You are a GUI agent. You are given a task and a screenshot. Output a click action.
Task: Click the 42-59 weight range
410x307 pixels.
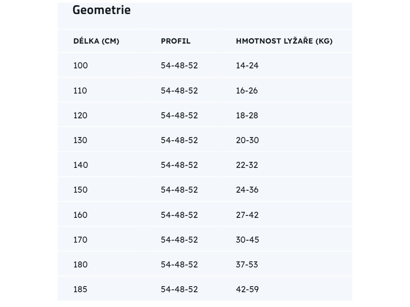[x=247, y=289]
